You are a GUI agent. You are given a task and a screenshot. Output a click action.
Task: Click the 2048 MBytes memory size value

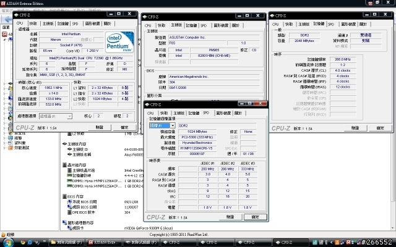point(304,41)
